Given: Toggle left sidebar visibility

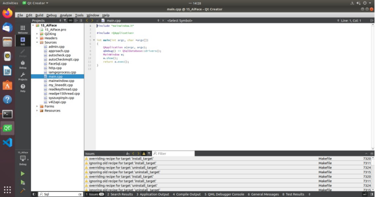Looking at the screenshot, I should pyautogui.click(x=34, y=194).
